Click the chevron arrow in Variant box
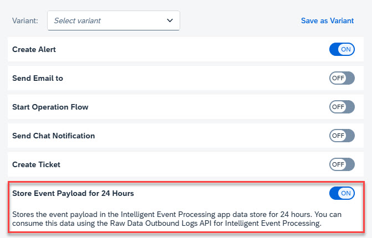372x238 pixels. (170, 20)
